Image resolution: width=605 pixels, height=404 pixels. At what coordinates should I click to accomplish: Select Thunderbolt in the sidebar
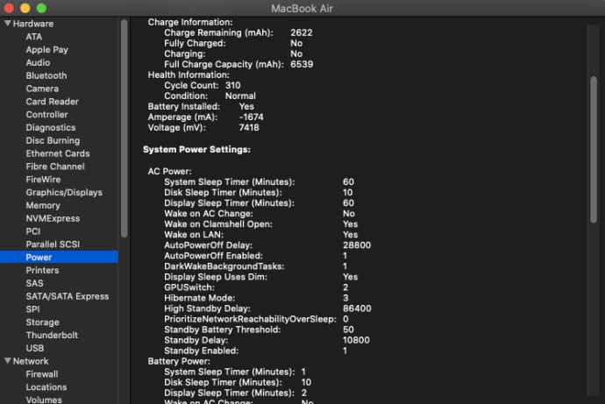click(52, 335)
